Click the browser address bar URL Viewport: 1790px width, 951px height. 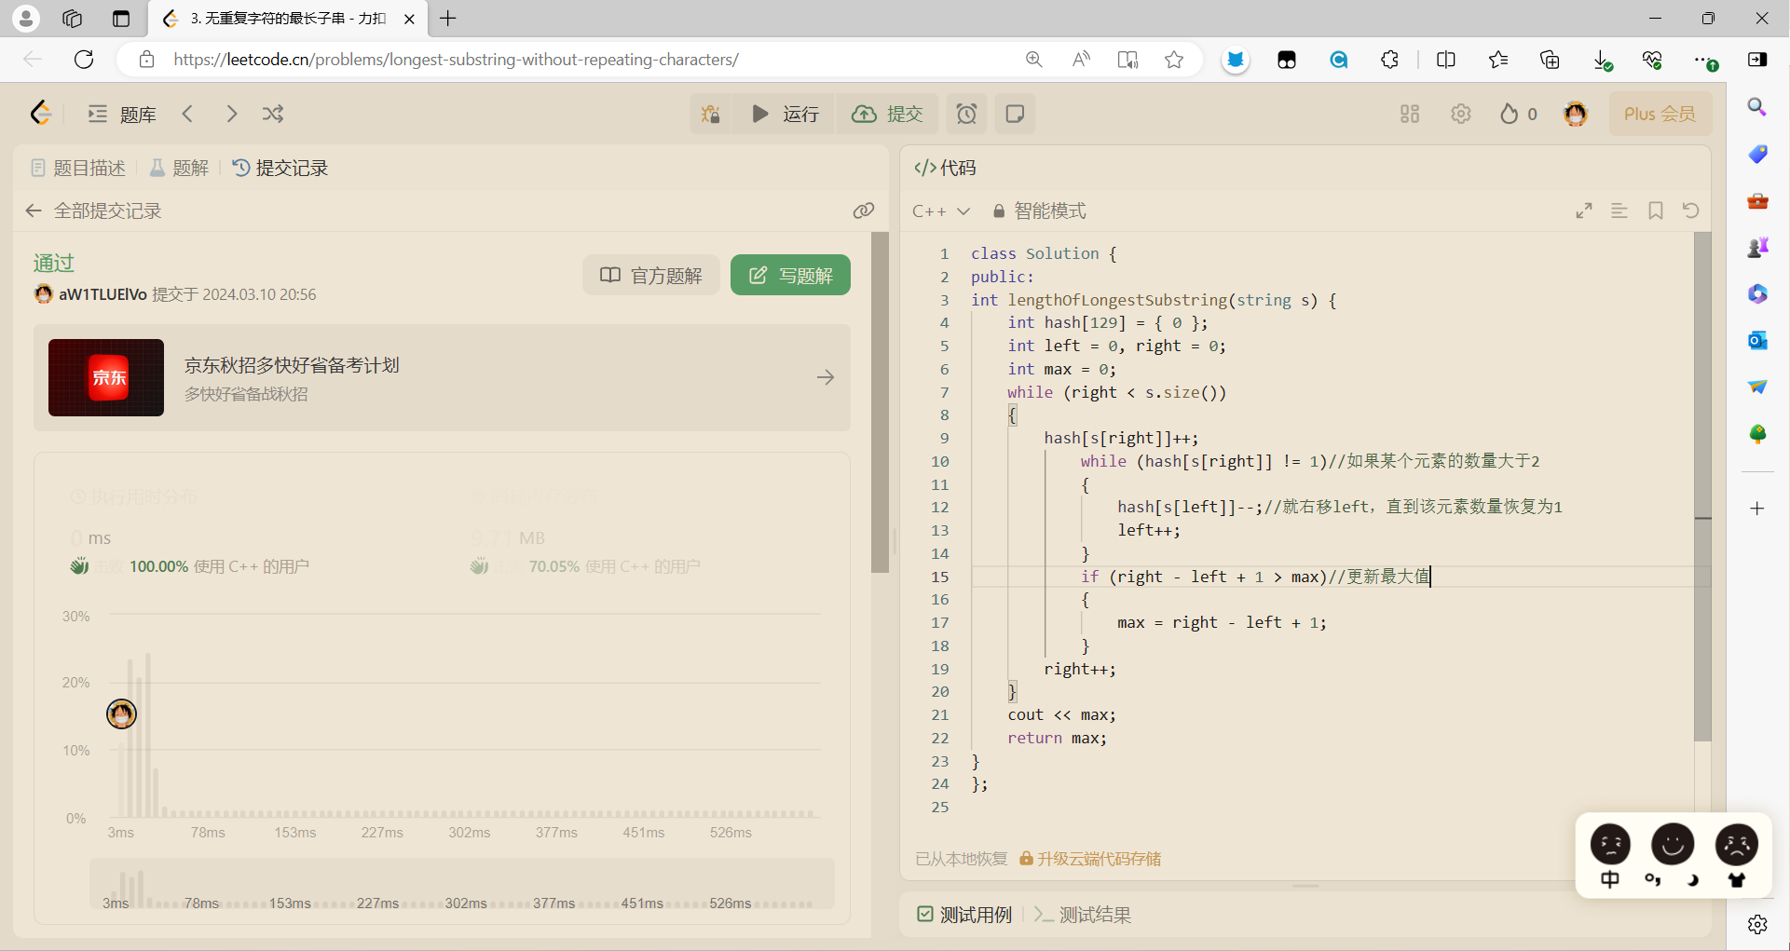tap(457, 60)
